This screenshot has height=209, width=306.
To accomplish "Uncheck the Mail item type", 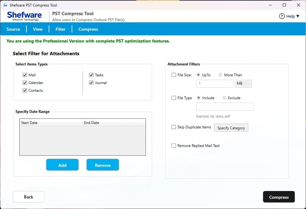I will tap(25, 75).
